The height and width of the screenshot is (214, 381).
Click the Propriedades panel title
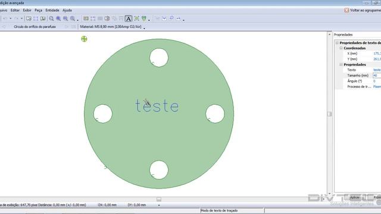[x=343, y=34]
